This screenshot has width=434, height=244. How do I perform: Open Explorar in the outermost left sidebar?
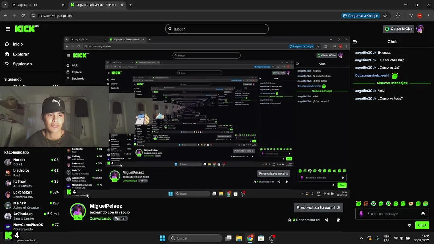20,54
